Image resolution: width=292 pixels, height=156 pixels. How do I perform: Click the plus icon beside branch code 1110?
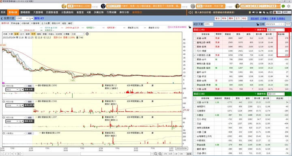click(x=22, y=105)
